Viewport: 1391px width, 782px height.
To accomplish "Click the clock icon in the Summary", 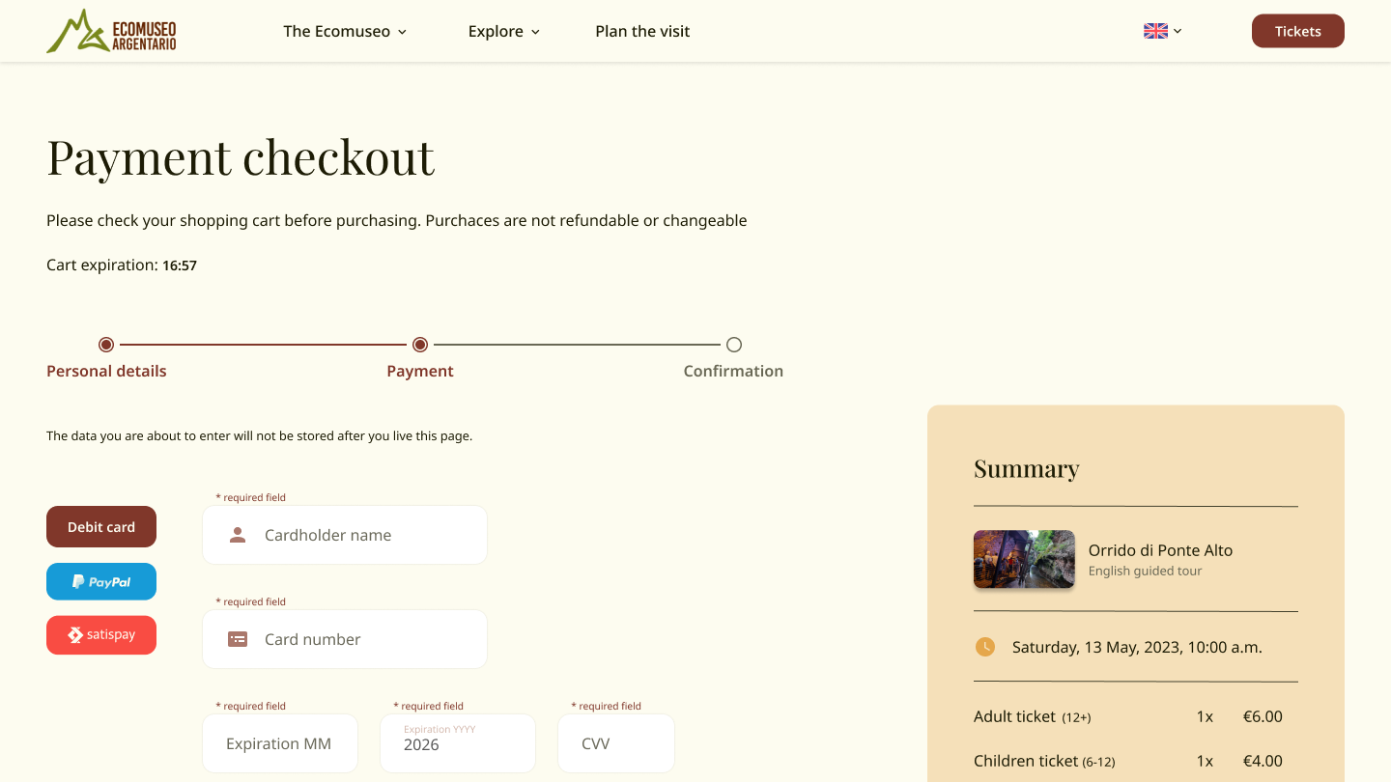I will click(984, 647).
